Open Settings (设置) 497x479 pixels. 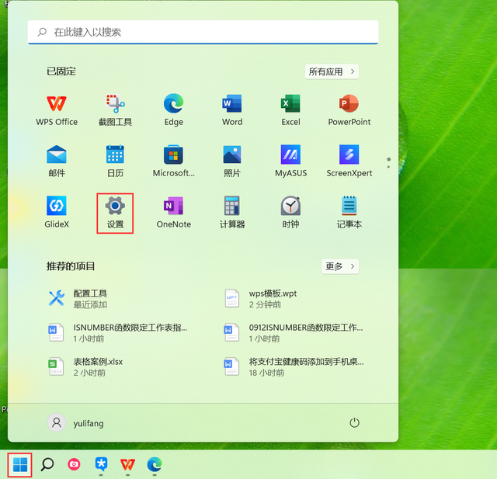(x=115, y=213)
